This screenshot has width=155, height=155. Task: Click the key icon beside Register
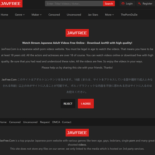click(139, 4)
